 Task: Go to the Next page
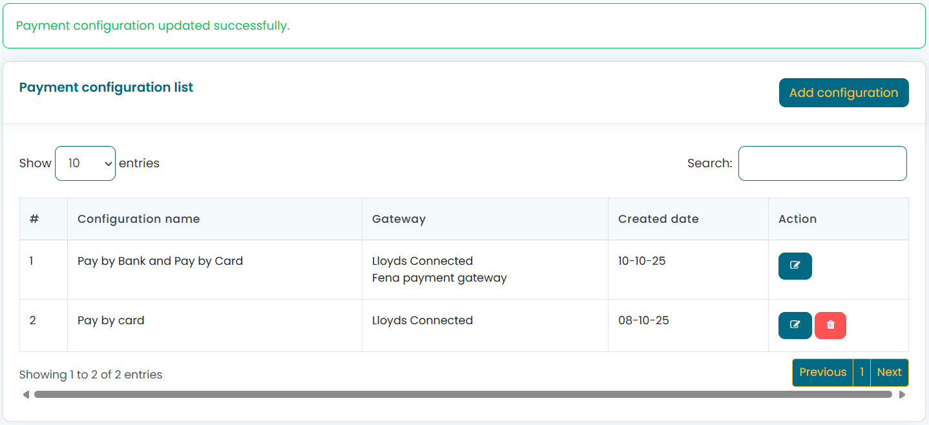click(889, 373)
